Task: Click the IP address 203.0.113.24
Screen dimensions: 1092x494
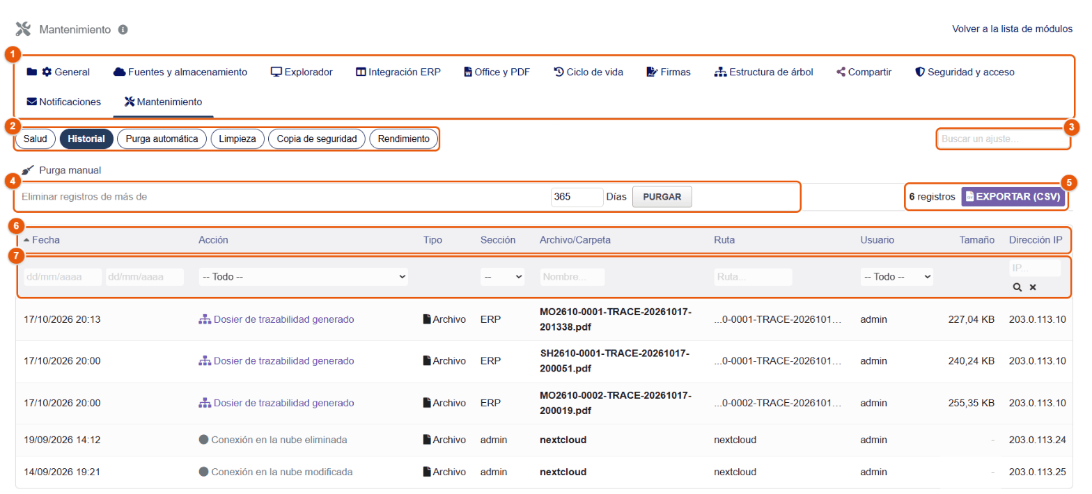Action: click(x=1038, y=440)
